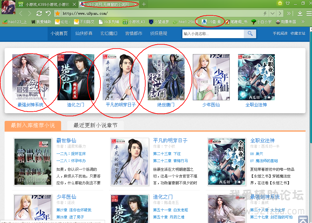312x223 pixels.
Task: Open the hao123_上 bookmark
Action: tap(14, 22)
